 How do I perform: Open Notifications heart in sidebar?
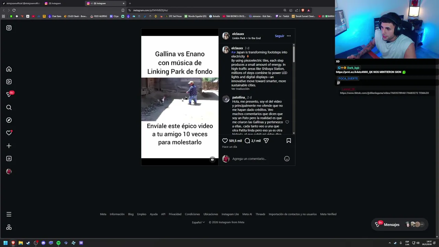coord(9,133)
